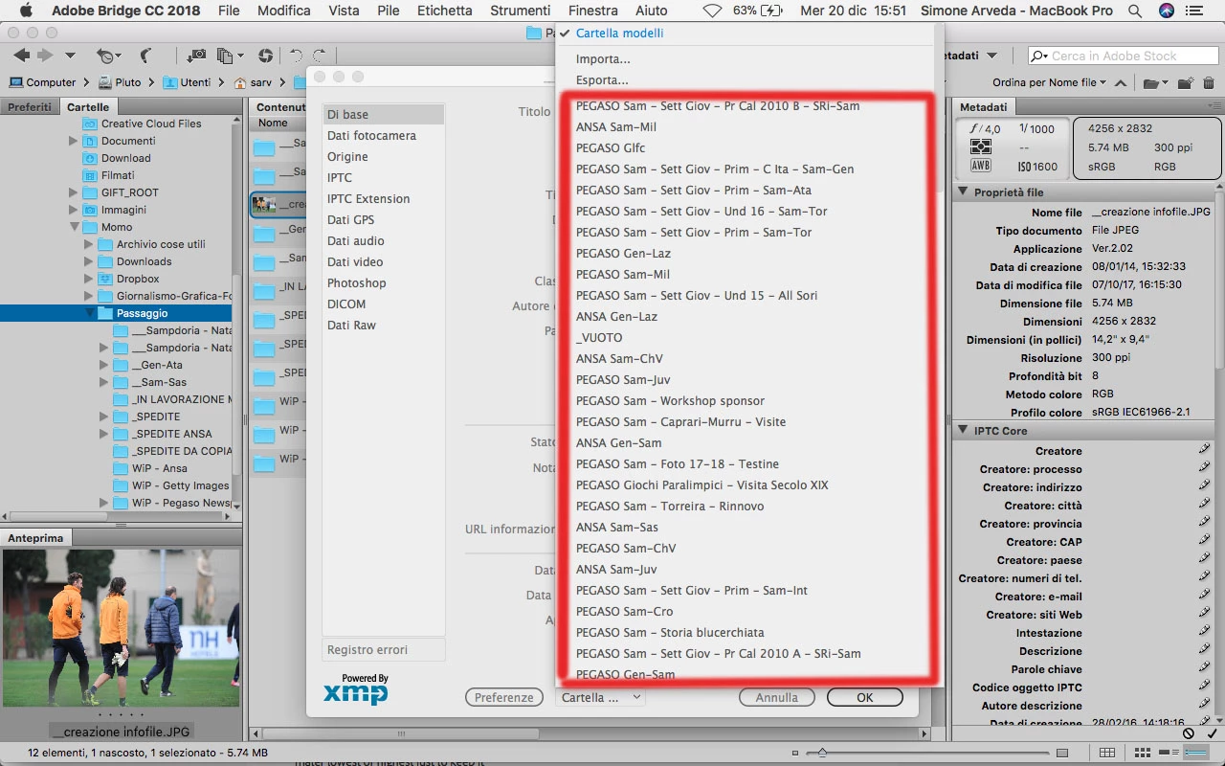The image size is (1225, 766).
Task: Open the Siri icon in the menu bar
Action: 1166,11
